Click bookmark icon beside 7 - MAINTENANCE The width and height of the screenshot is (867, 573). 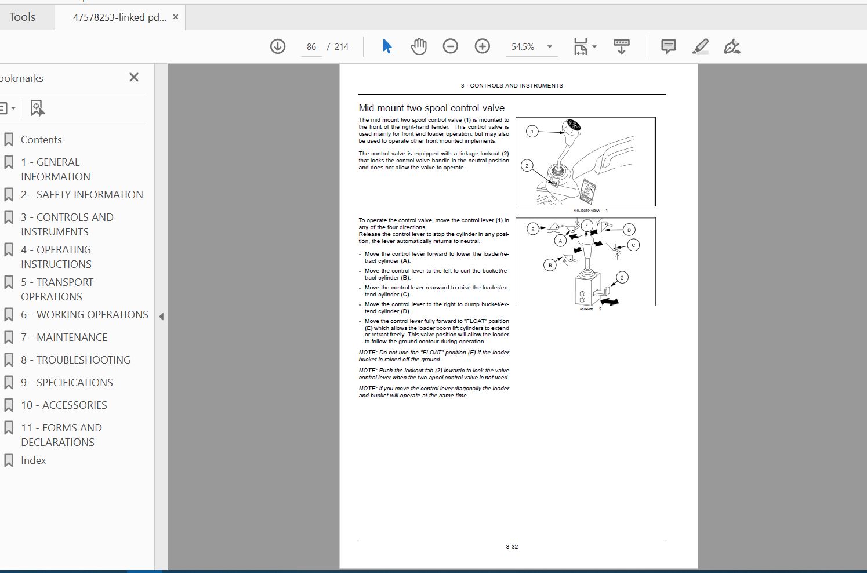pyautogui.click(x=9, y=338)
